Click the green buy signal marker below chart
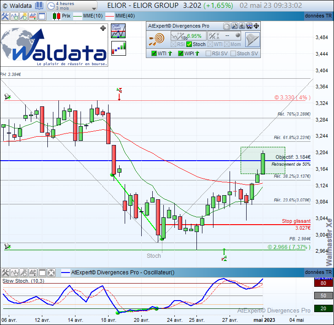This screenshot has height=325, width=334. pyautogui.click(x=224, y=255)
